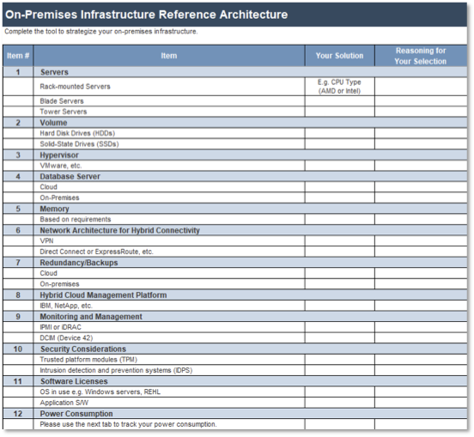Click the Your Solution cell for Blade Servers
The height and width of the screenshot is (437, 474).
(339, 101)
